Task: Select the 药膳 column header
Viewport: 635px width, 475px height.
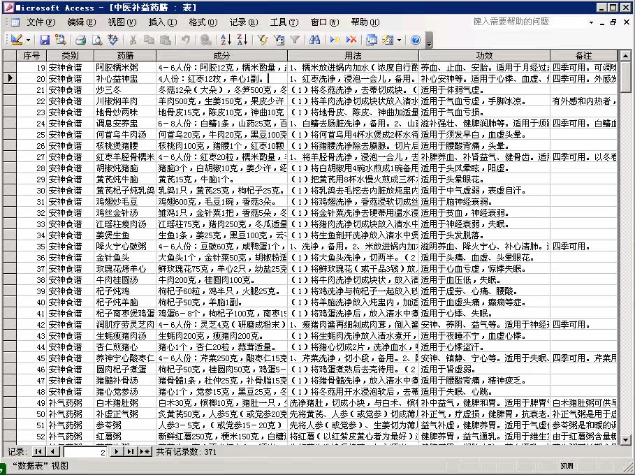Action: pos(125,56)
